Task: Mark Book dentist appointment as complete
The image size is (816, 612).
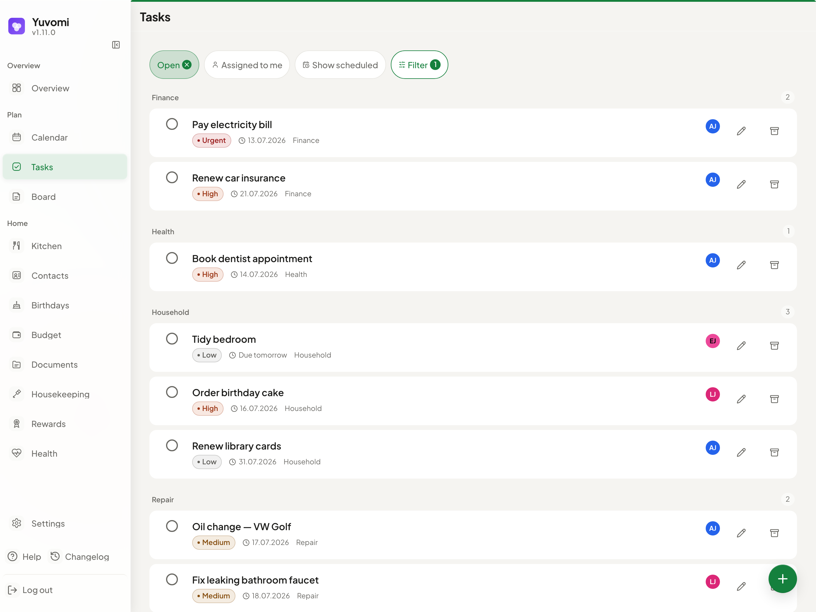Action: 172,258
